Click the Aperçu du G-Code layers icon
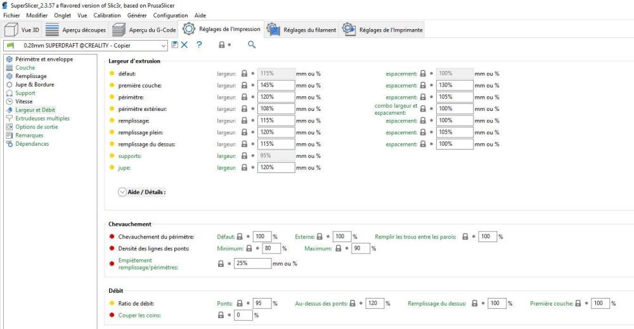The width and height of the screenshot is (634, 329). tap(119, 30)
